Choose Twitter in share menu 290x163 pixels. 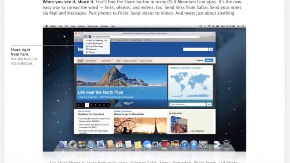pyautogui.click(x=97, y=53)
